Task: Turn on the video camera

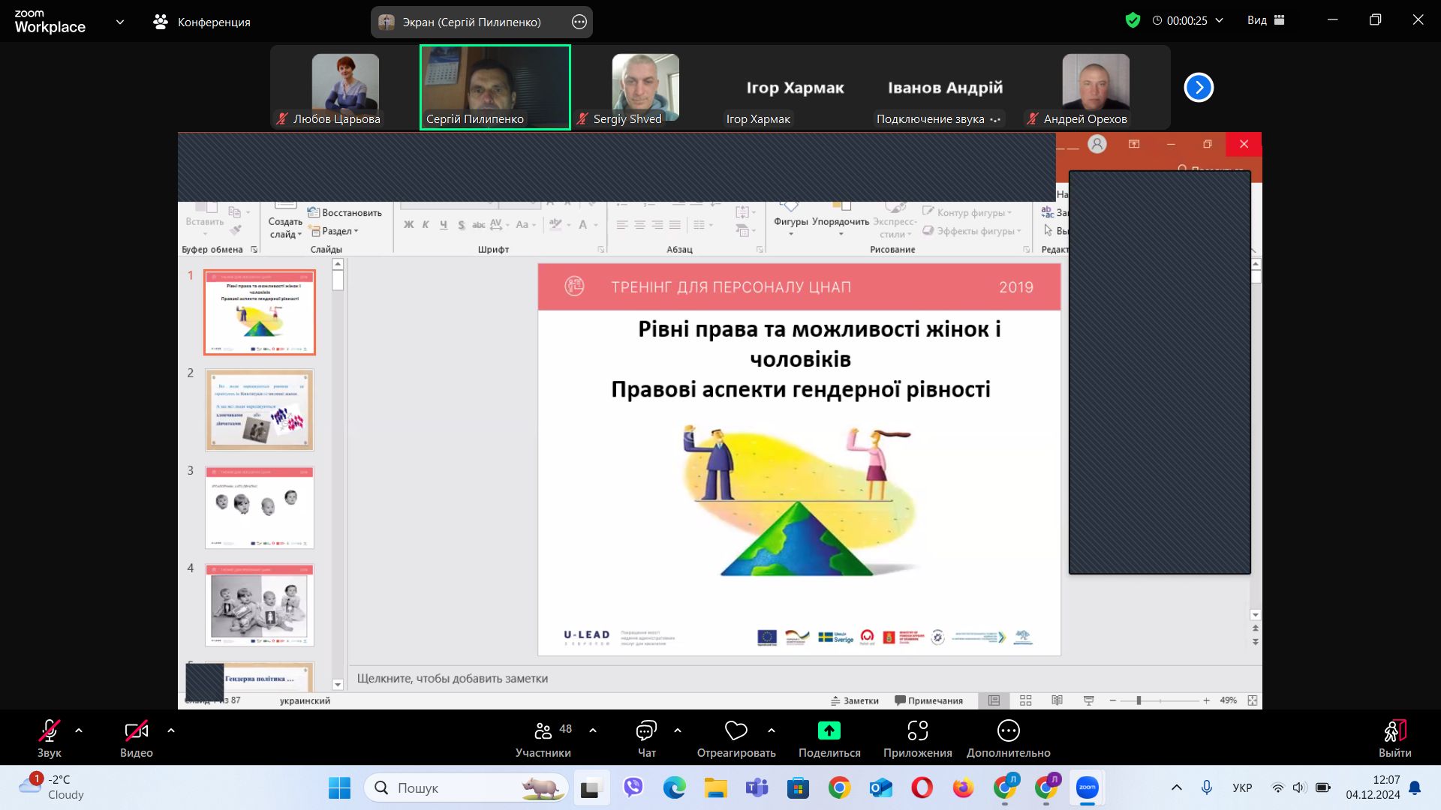Action: (136, 730)
